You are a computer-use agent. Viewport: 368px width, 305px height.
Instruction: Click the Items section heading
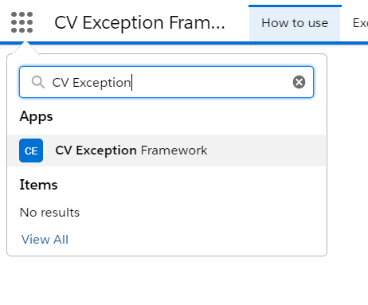click(38, 185)
